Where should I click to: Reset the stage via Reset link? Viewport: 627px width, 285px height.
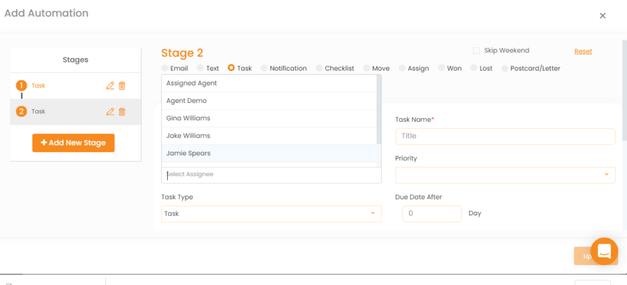pyautogui.click(x=583, y=51)
